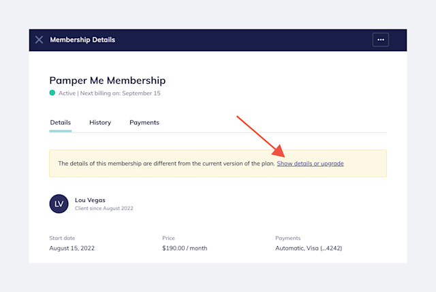Image resolution: width=436 pixels, height=292 pixels.
Task: Open Lou Vegas client name
Action: point(90,200)
